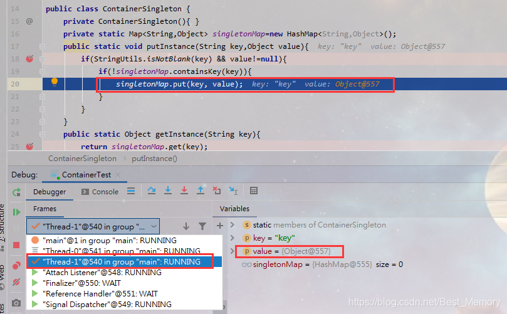507x314 pixels.
Task: Select the ContainerTest debug session tab
Action: tap(86, 175)
